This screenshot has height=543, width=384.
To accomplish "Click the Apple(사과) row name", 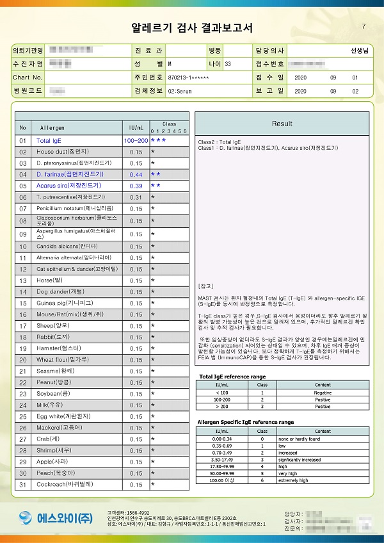I will [x=52, y=462].
